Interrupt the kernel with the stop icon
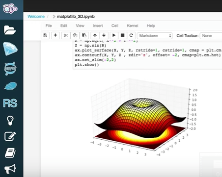 [122, 35]
